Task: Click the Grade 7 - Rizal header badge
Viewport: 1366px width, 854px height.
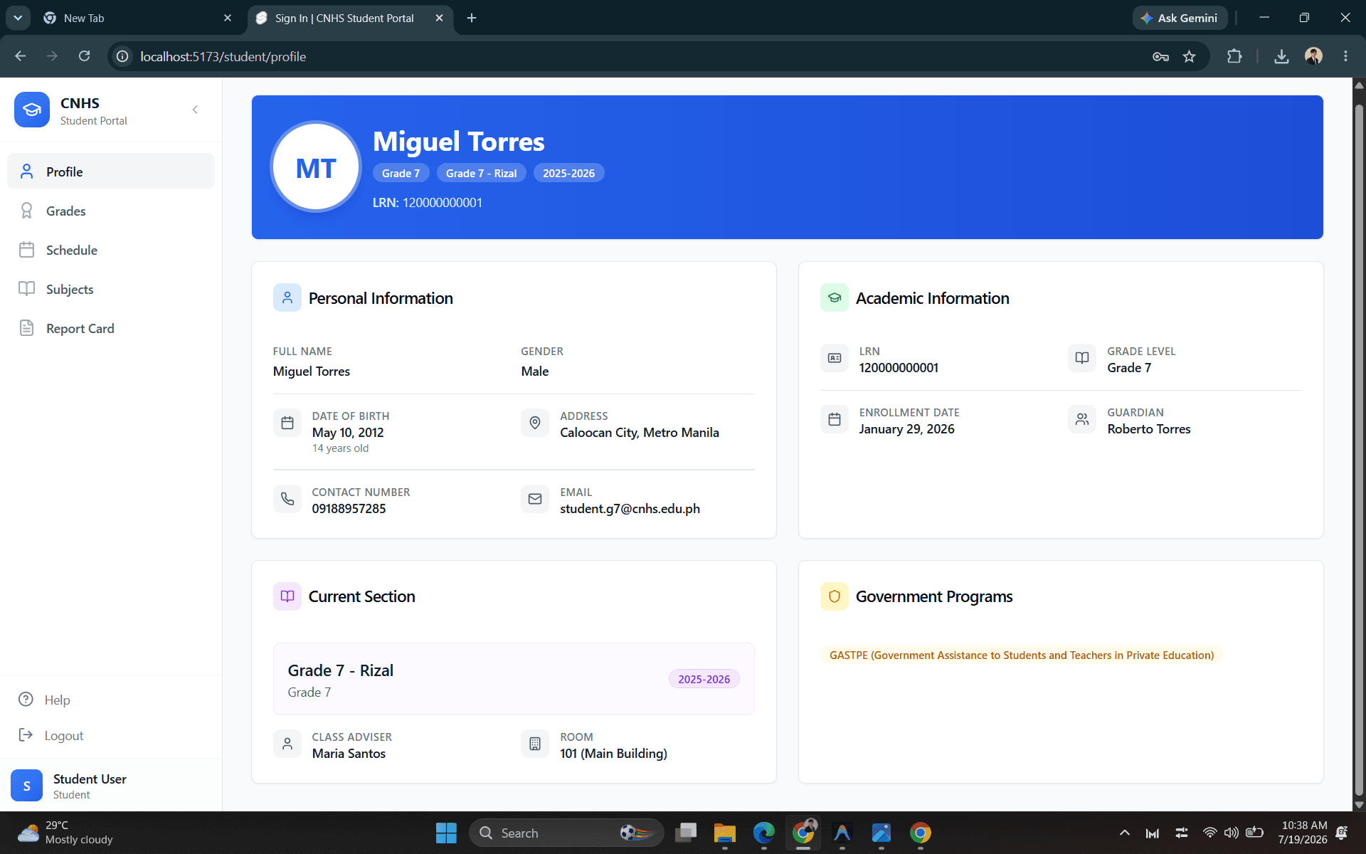Action: coord(481,173)
